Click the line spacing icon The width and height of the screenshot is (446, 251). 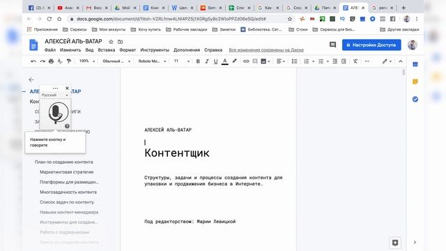[x=294, y=61]
